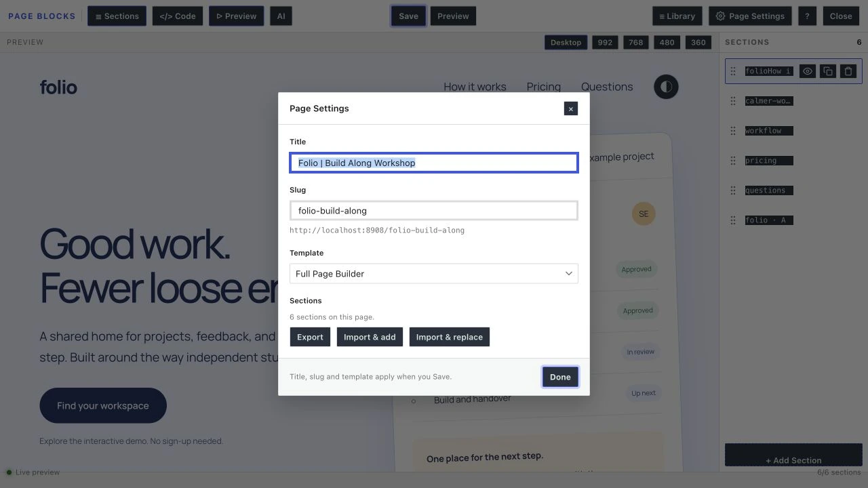The image size is (868, 488).
Task: Toggle the dark mode theme icon in preview
Action: [666, 87]
